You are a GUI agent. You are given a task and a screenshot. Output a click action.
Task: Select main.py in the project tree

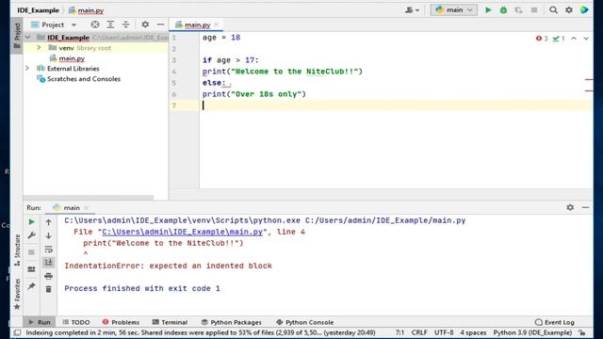coord(72,58)
